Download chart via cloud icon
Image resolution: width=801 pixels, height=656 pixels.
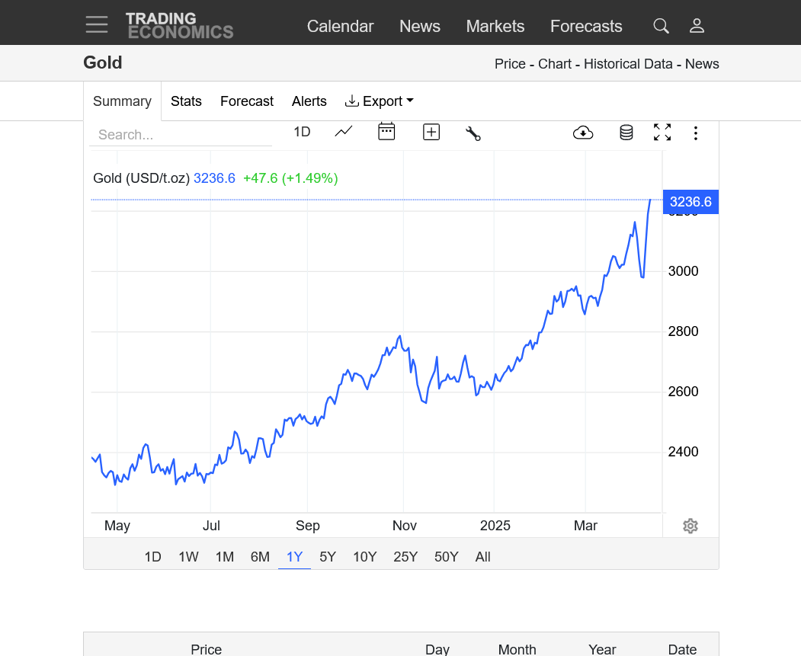tap(583, 133)
